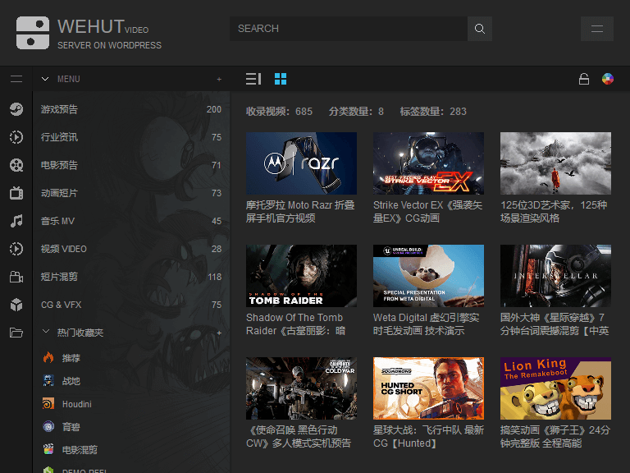Open the 电影混剪 favorites folder
Viewport: 630px width, 473px height.
coord(80,449)
